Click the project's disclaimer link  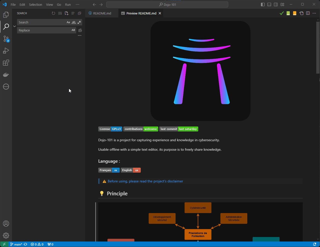145,181
